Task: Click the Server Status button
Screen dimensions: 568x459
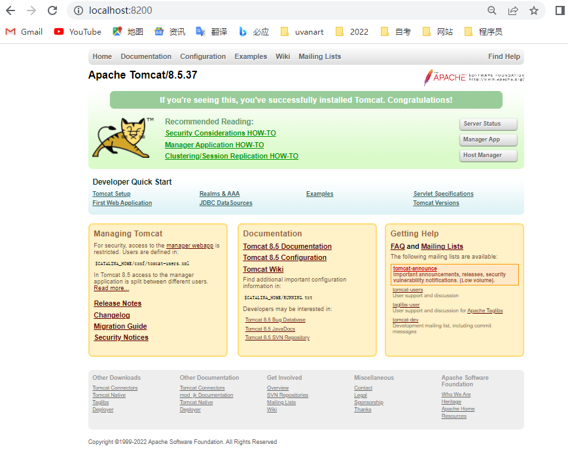Action: (488, 124)
